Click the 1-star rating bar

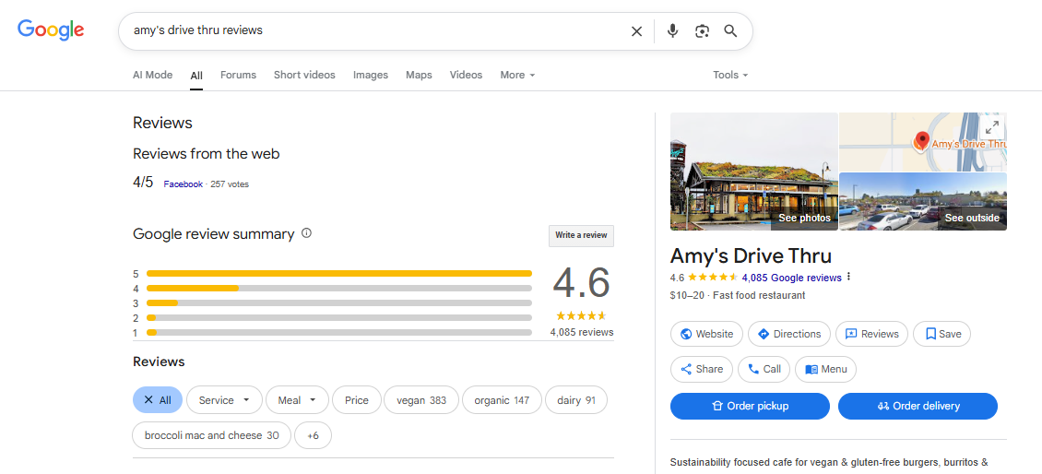(x=339, y=332)
